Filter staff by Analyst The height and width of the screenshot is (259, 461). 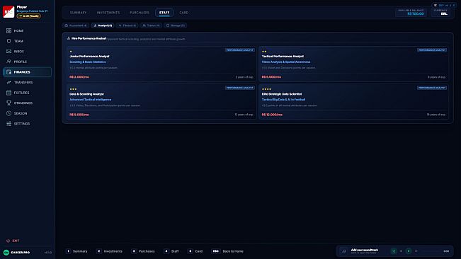click(x=103, y=25)
